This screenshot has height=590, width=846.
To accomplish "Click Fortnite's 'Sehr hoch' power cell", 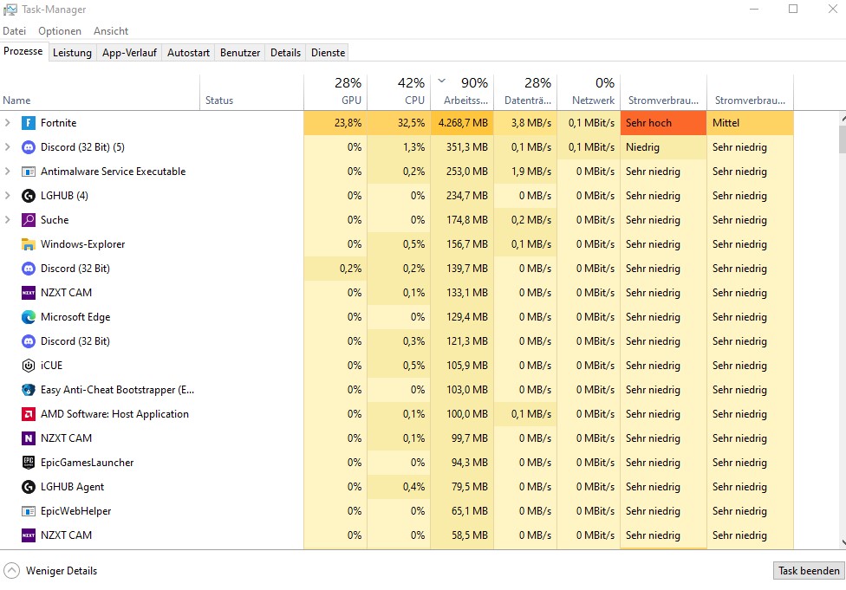I will pos(664,123).
